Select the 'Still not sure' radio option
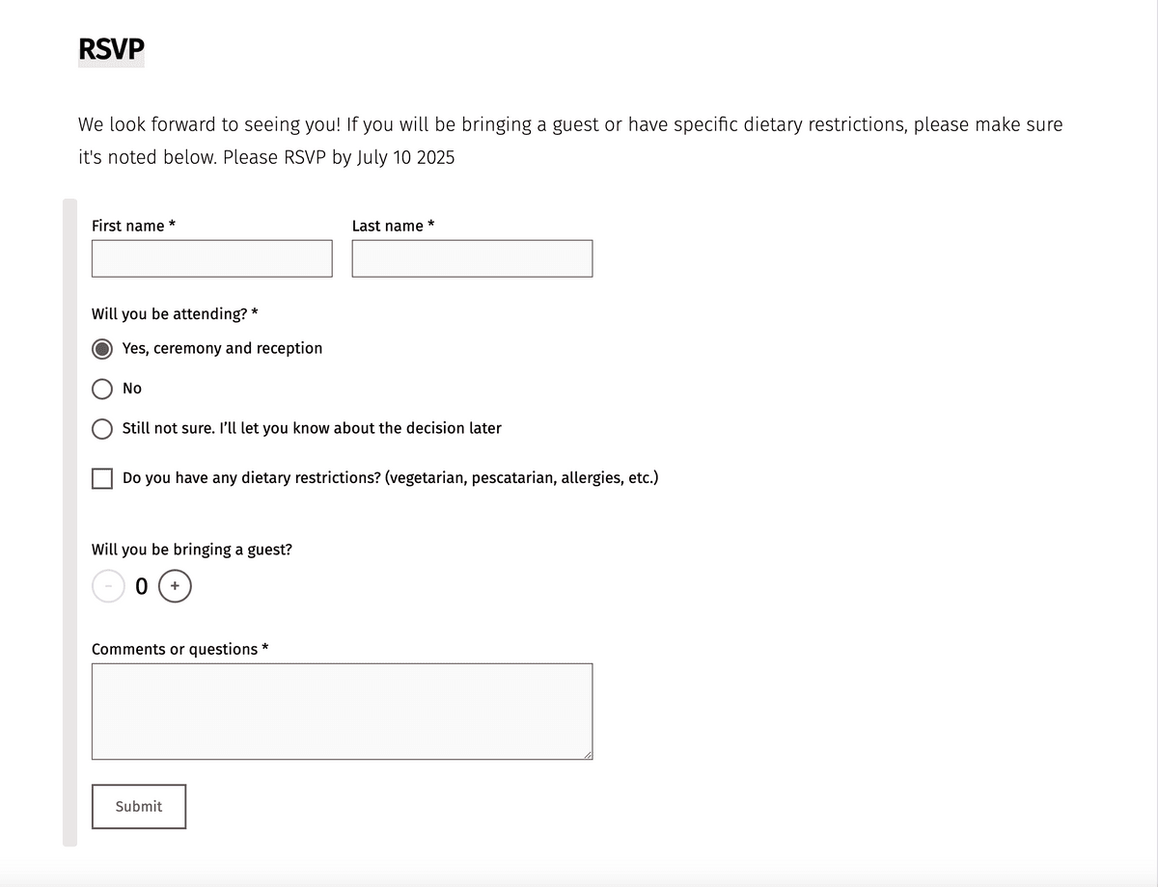The height and width of the screenshot is (887, 1158). click(103, 428)
